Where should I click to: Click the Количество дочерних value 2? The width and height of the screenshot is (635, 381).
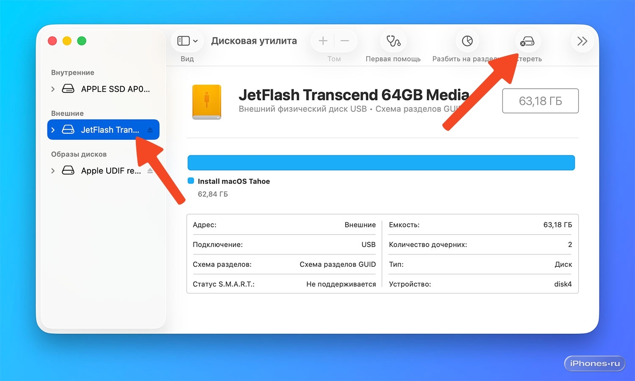570,245
